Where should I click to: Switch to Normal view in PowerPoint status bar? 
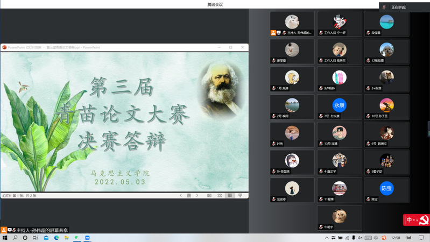point(209,196)
